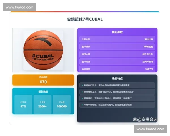Image resolution: width=170 pixels, height=136 pixels.
Task: Click the 2000+ monthly sales value
Action: pyautogui.click(x=42, y=107)
